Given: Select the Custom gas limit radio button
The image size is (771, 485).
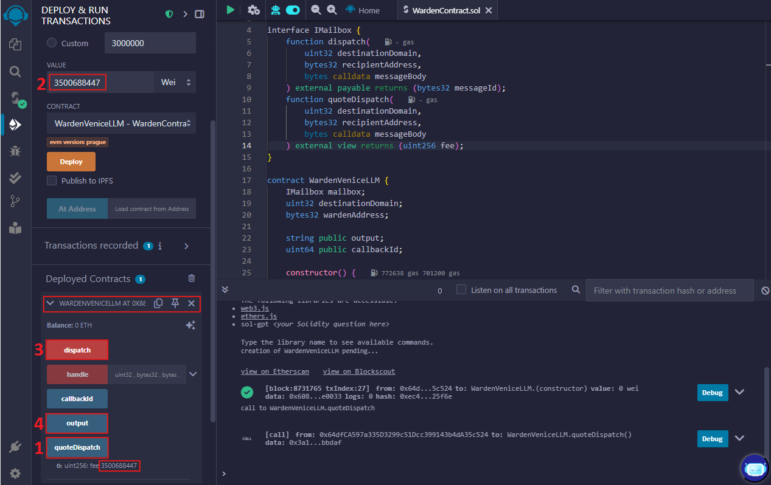Looking at the screenshot, I should (x=52, y=43).
